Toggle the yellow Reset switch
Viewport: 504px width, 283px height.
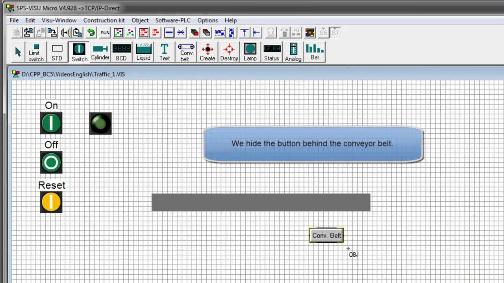pos(51,202)
